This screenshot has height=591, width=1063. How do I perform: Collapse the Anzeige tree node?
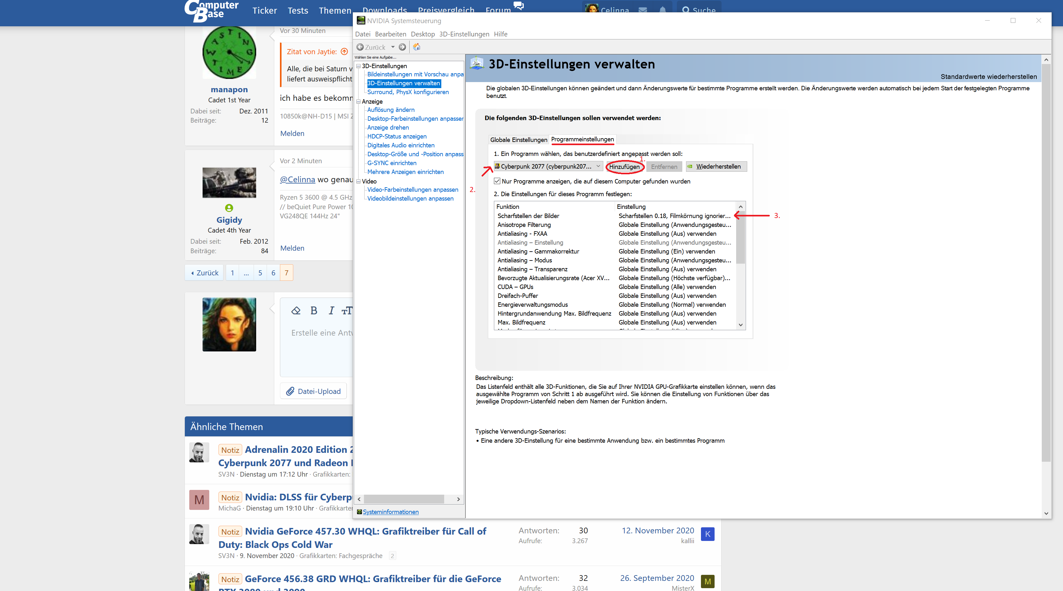pyautogui.click(x=359, y=101)
